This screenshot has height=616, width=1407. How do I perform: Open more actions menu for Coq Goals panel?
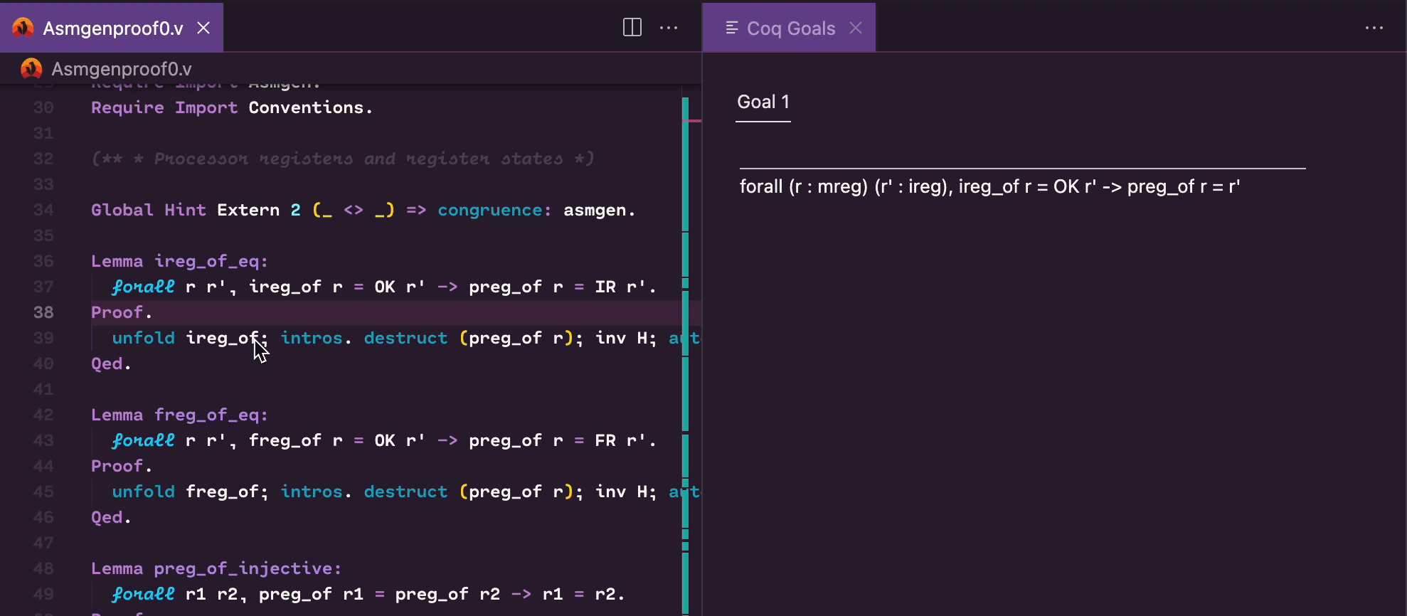coord(1374,28)
